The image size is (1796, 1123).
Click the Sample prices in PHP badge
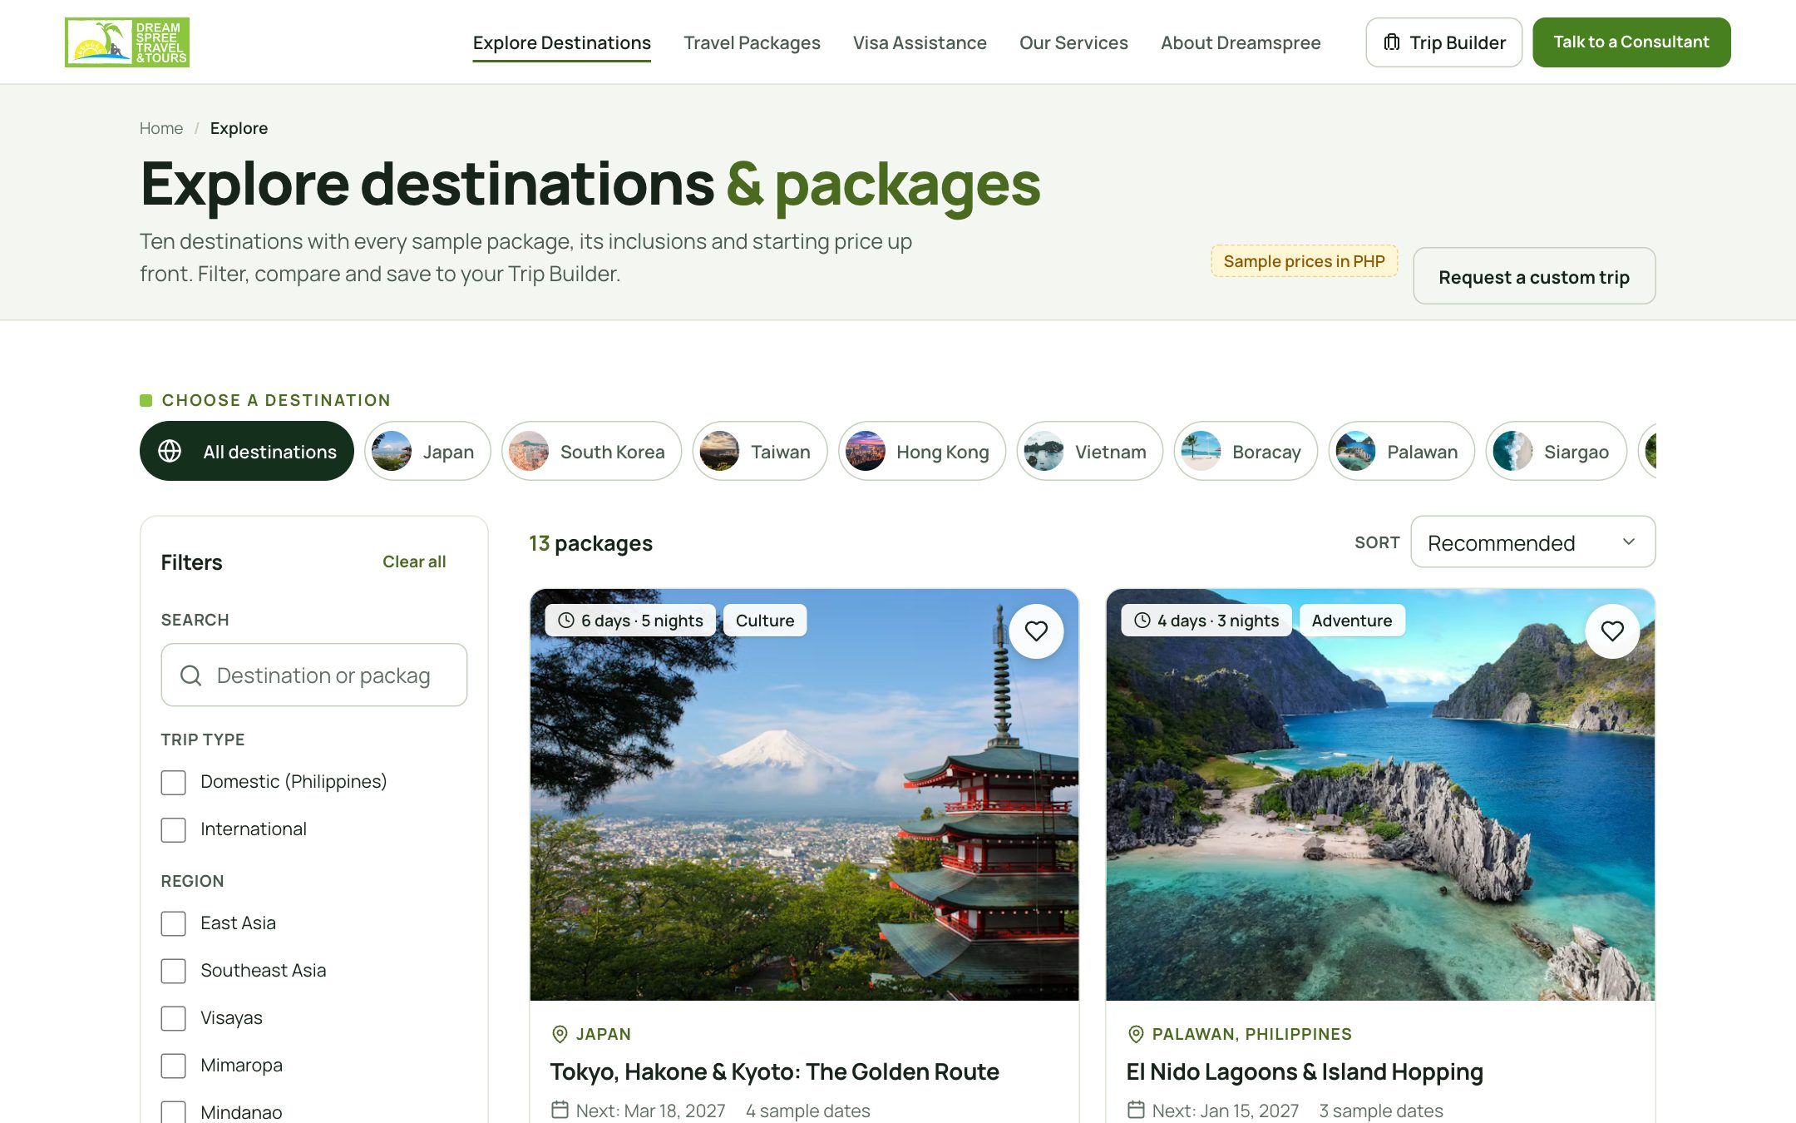pos(1304,261)
